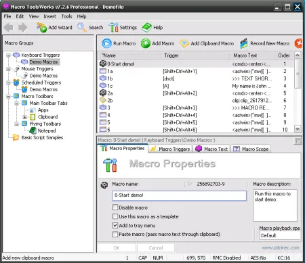Viewport: 305px width, 263px height.
Task: Click the Forward navigation arrow
Action: coord(23,28)
